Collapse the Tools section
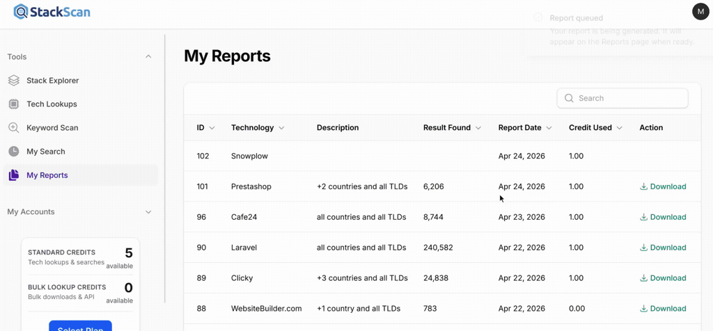Screen dimensions: 713x331 148,57
